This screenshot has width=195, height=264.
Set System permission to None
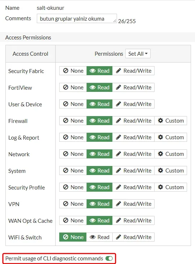pyautogui.click(x=73, y=171)
